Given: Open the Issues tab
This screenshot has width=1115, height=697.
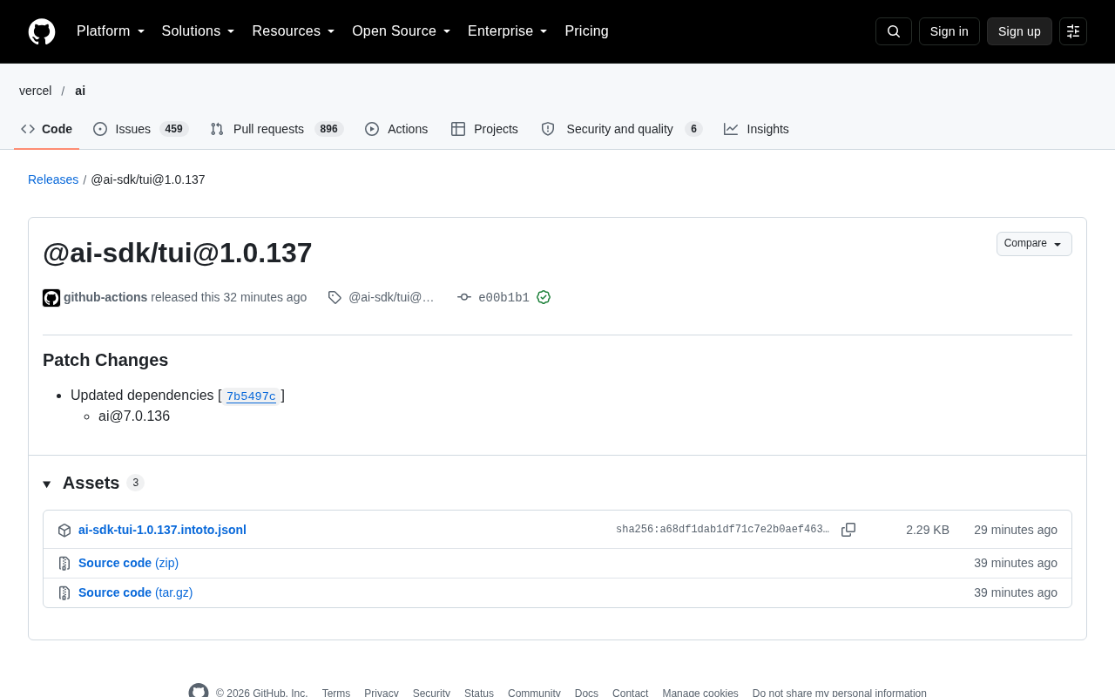Looking at the screenshot, I should point(140,129).
